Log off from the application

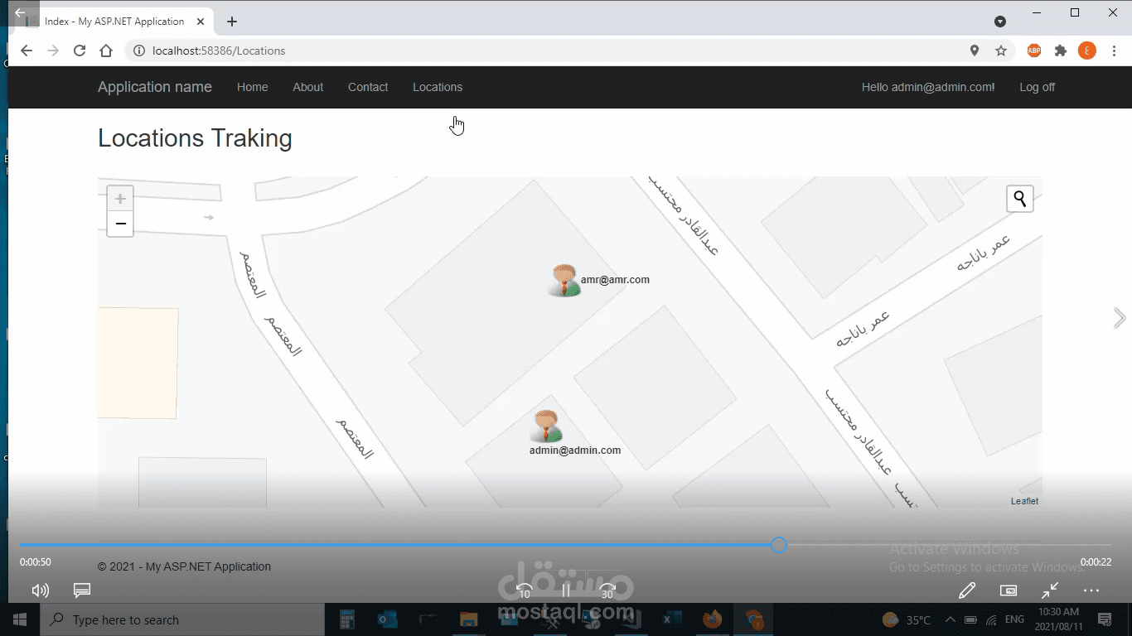(x=1038, y=87)
